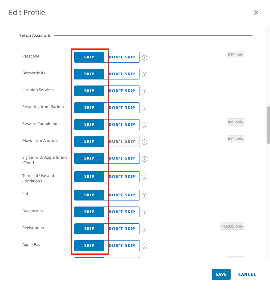Choose Don't Skip for Biometric ID
270x289 pixels.
coord(122,74)
